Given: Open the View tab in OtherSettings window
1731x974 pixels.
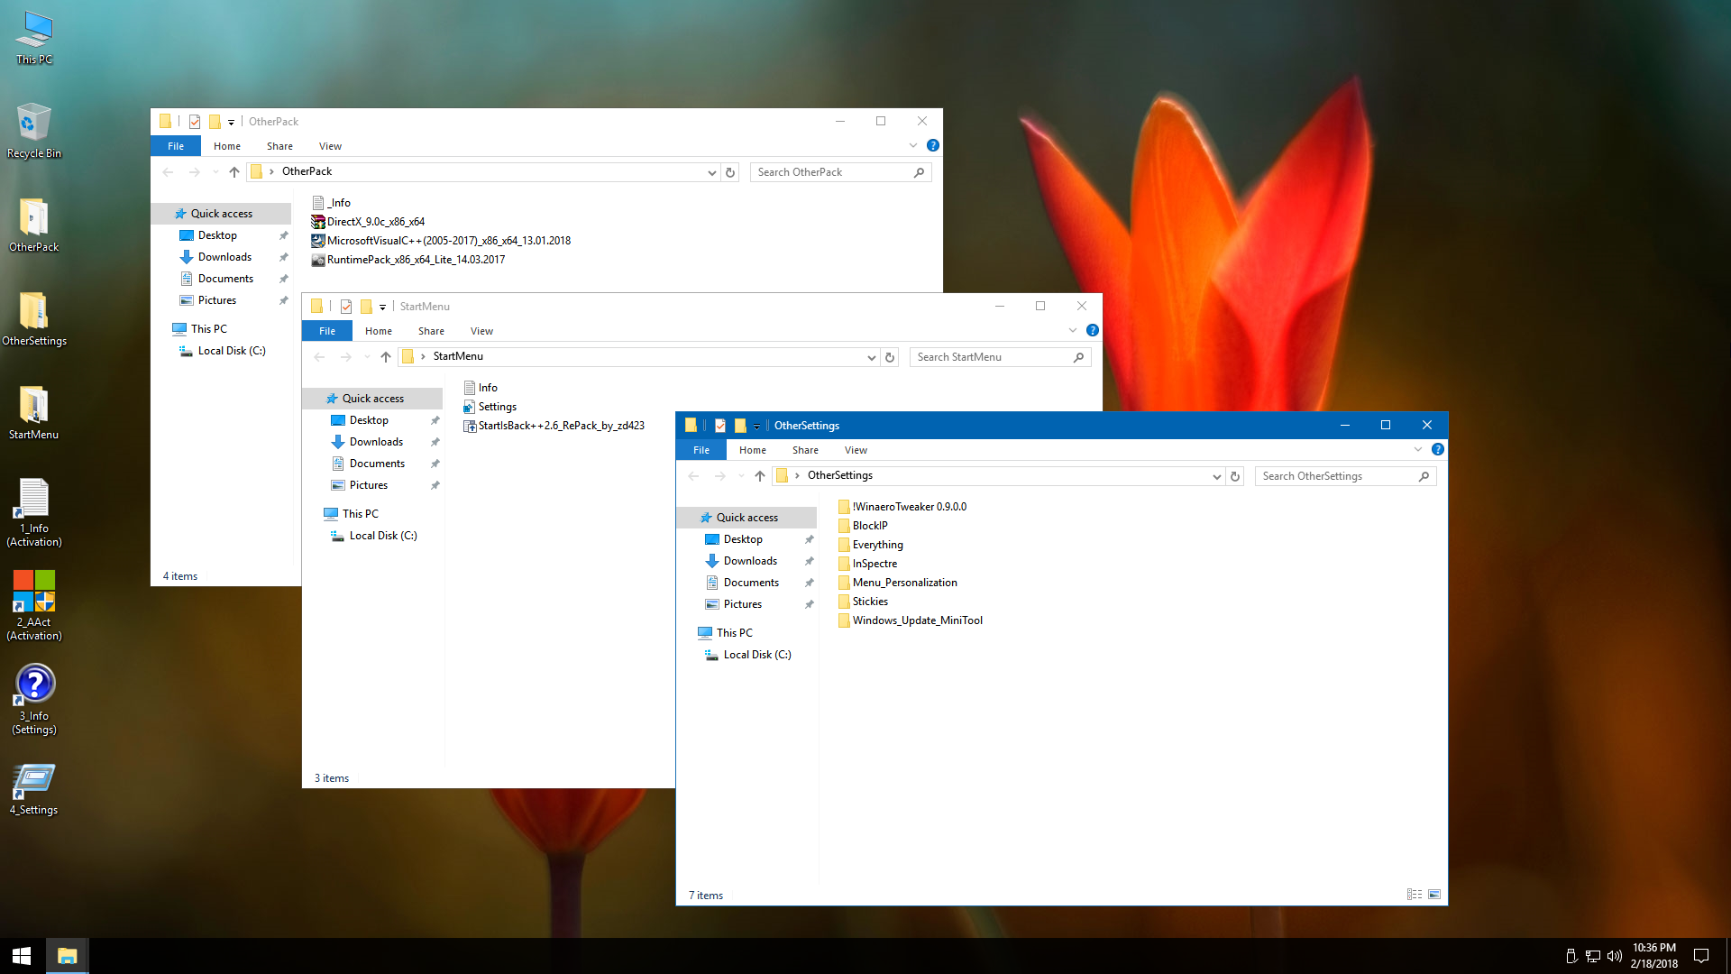Looking at the screenshot, I should (856, 450).
